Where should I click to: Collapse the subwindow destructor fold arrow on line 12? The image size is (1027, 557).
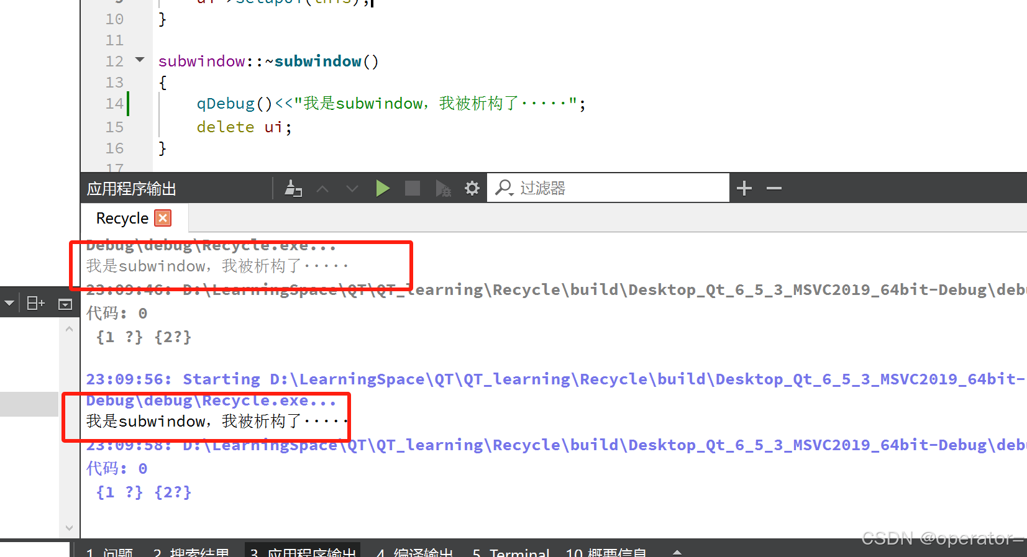click(x=140, y=60)
